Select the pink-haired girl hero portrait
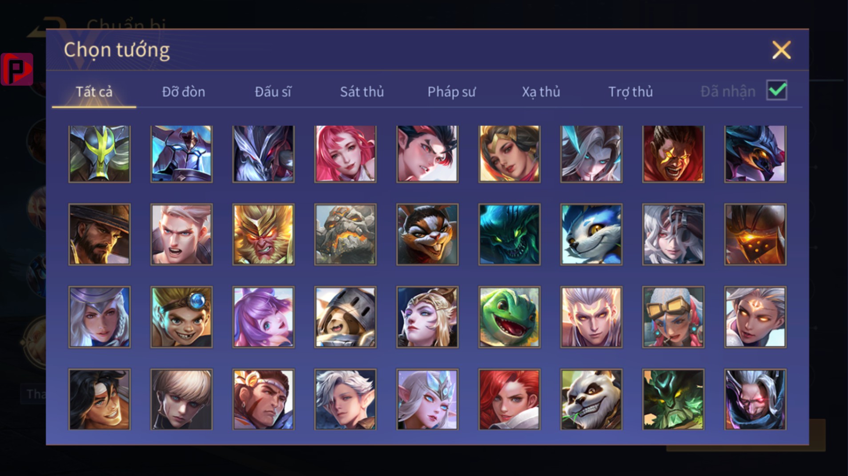The height and width of the screenshot is (476, 848). pyautogui.click(x=345, y=154)
